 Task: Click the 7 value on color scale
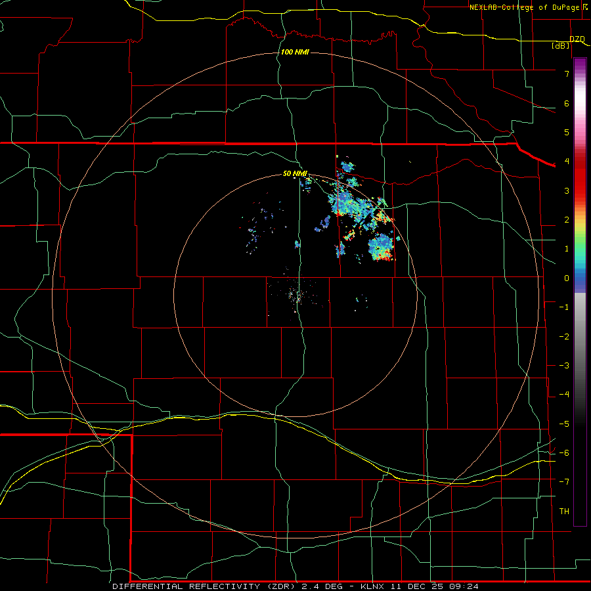pos(567,74)
